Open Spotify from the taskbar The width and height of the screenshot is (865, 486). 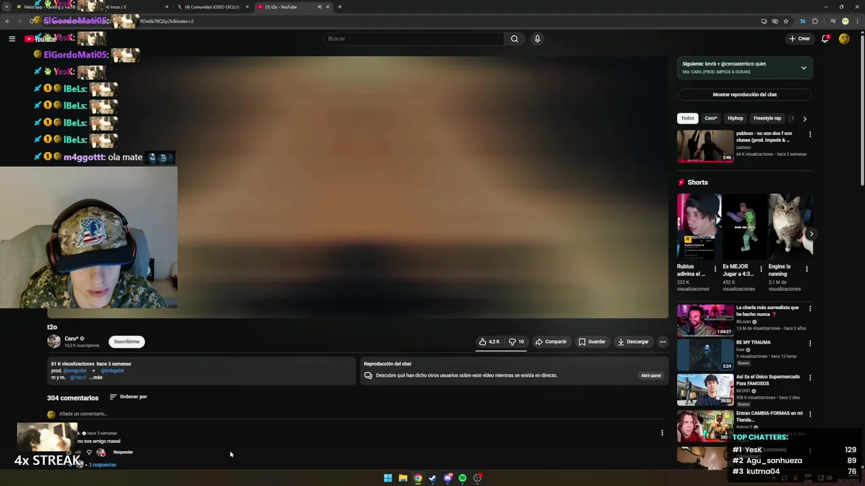pos(462,478)
